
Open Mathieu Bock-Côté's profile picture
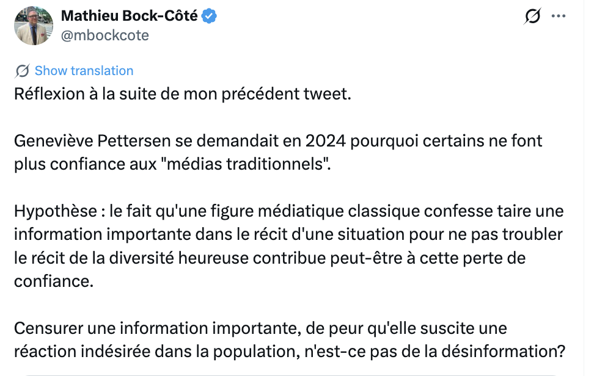click(34, 26)
